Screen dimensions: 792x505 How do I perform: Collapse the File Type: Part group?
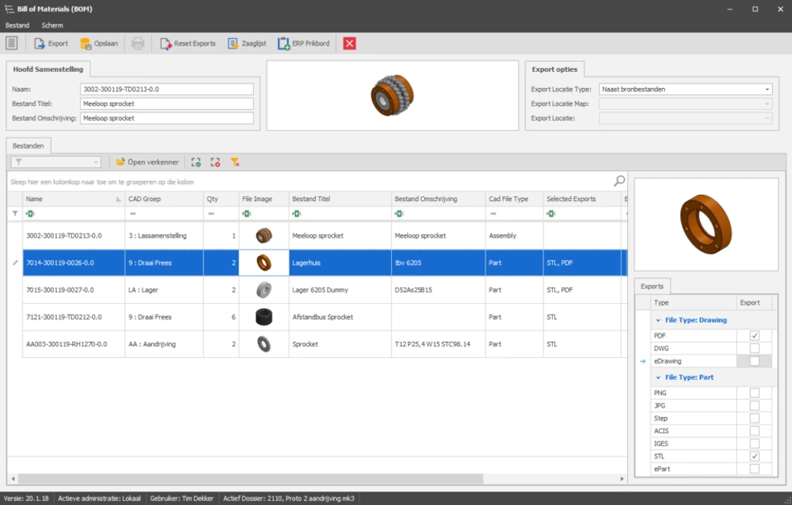pos(659,377)
